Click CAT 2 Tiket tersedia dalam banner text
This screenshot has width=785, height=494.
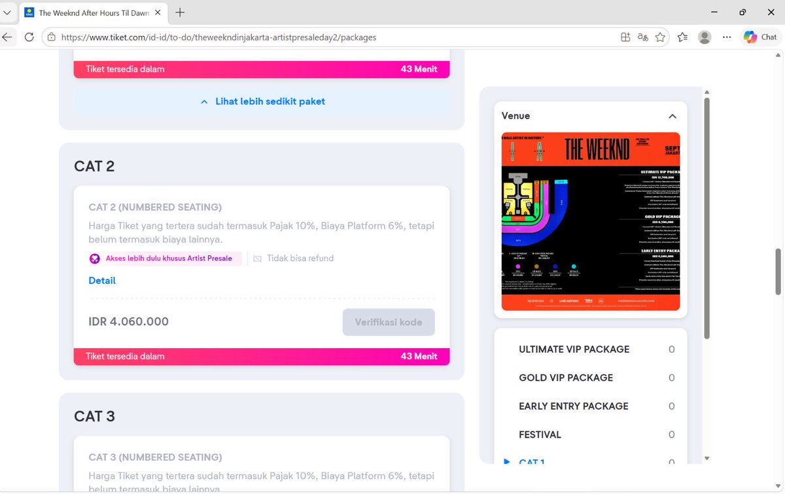pyautogui.click(x=125, y=357)
